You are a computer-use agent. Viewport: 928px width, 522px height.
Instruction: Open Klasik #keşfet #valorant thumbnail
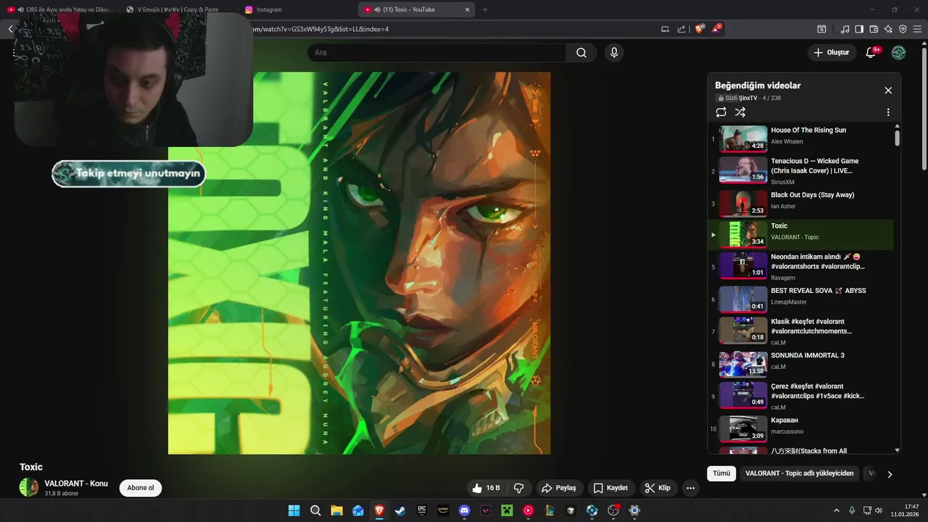(x=743, y=331)
